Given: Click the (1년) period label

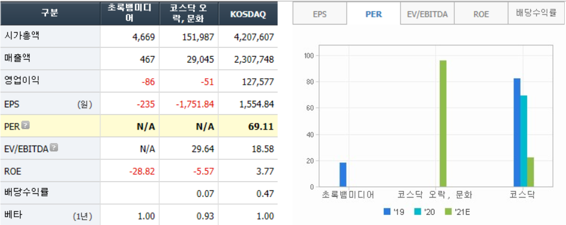Looking at the screenshot, I should [82, 216].
